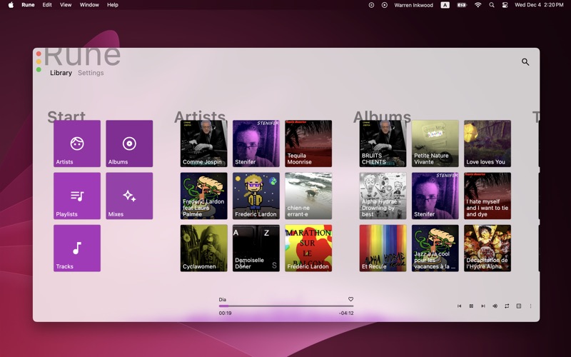Toggle the repeat playback mode
571x357 pixels.
[x=507, y=306]
